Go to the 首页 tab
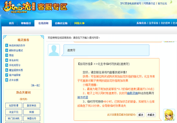 [11, 23]
